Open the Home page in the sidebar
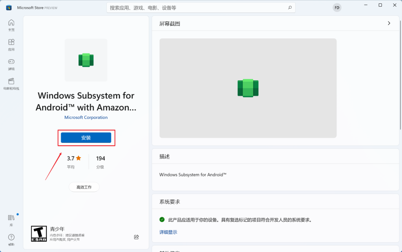This screenshot has width=402, height=252. [x=11, y=25]
